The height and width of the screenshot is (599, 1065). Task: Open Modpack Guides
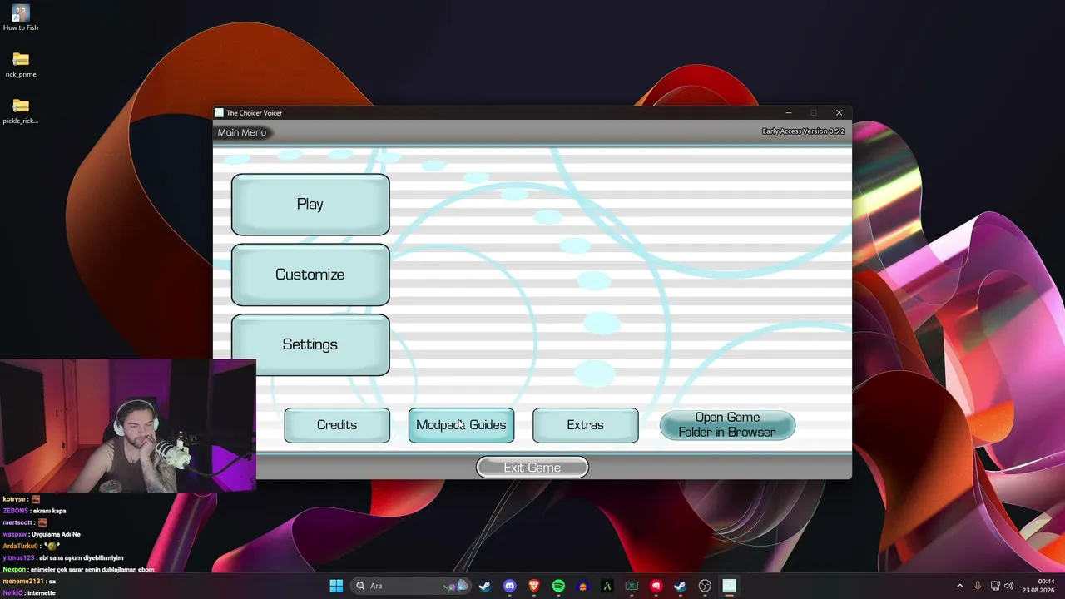pos(461,425)
